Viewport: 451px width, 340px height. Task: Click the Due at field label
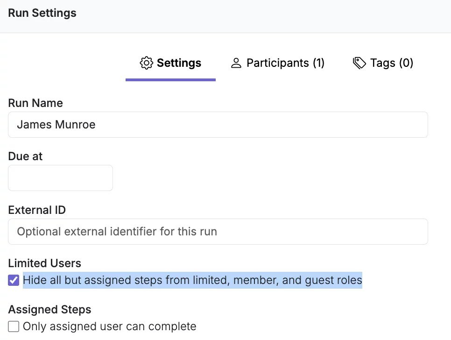pos(25,156)
